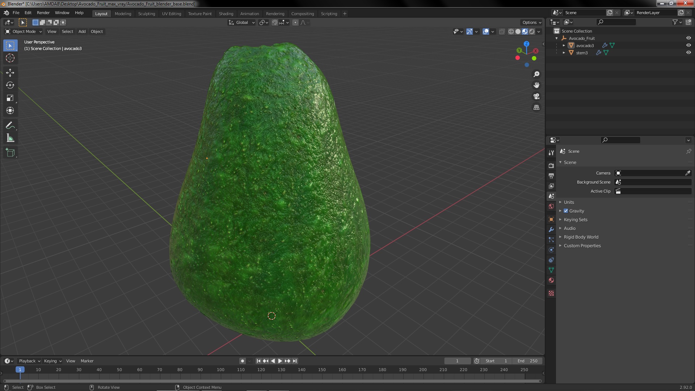695x391 pixels.
Task: Hide avocado3 object in outliner
Action: tap(688, 45)
